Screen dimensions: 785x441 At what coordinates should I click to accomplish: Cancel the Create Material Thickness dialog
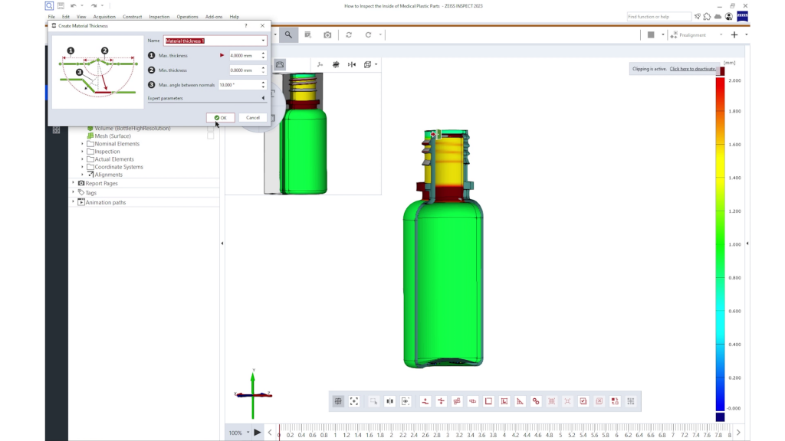pyautogui.click(x=253, y=118)
